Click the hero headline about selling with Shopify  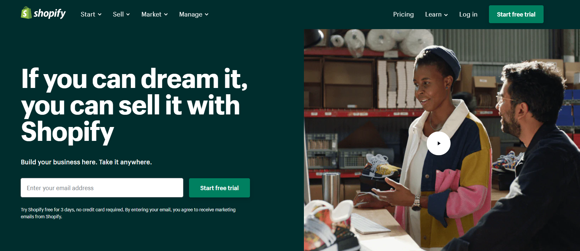pos(134,105)
